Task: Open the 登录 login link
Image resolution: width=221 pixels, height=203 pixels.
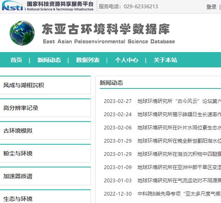Action: click(211, 7)
